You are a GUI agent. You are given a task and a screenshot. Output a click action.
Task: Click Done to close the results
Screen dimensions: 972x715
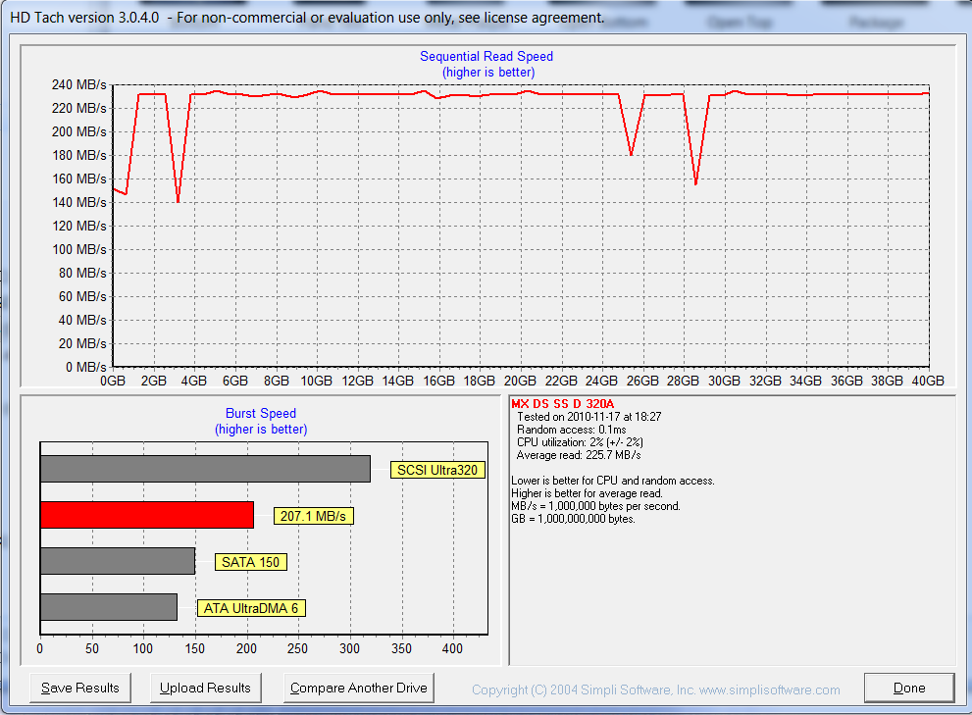coord(908,688)
